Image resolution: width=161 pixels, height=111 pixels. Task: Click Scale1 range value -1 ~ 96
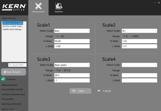coord(60,36)
